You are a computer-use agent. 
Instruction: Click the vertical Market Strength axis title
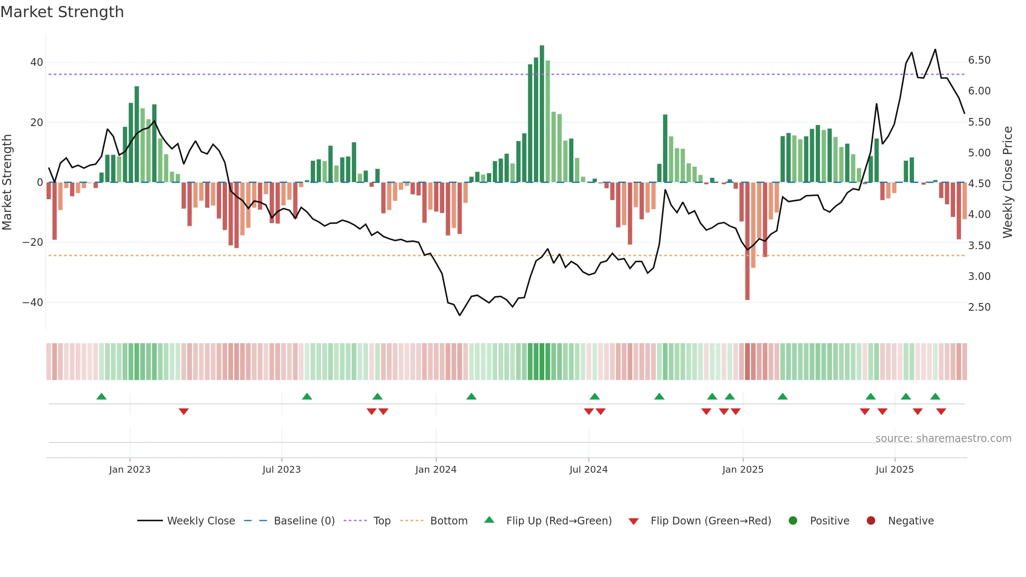7,182
